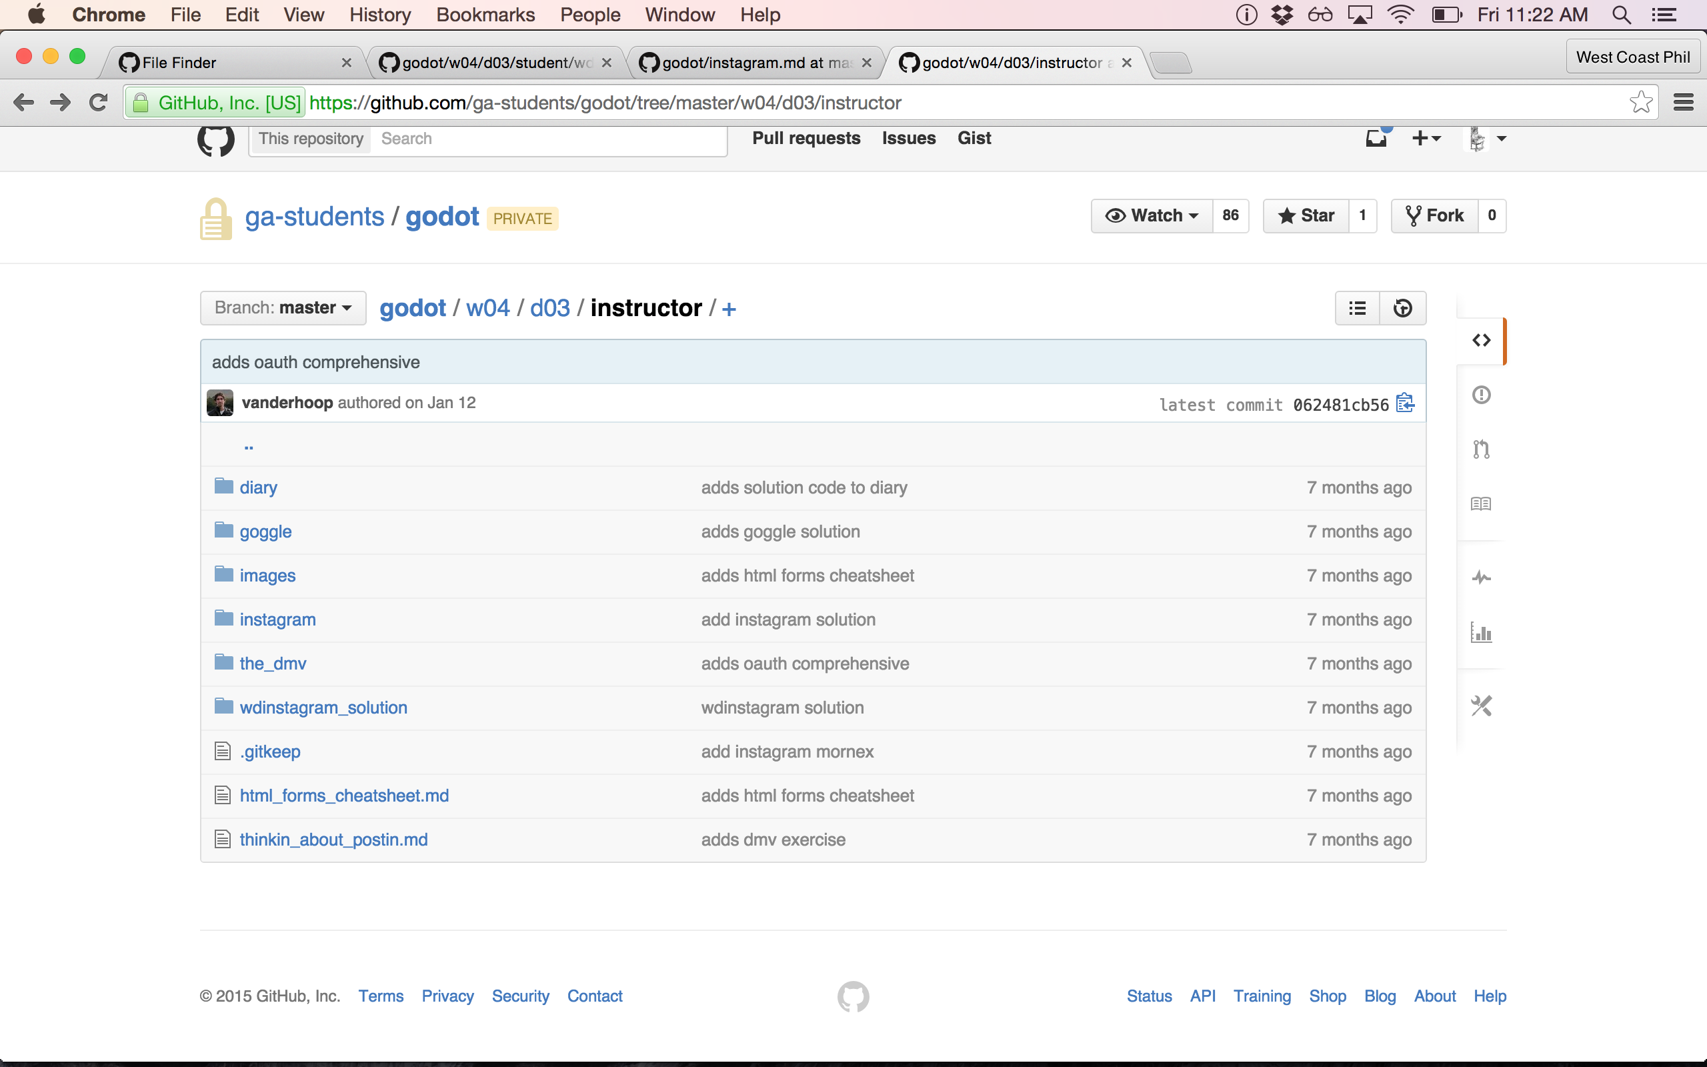Open the Bookmarks menu in Chrome
1707x1067 pixels.
click(x=485, y=15)
